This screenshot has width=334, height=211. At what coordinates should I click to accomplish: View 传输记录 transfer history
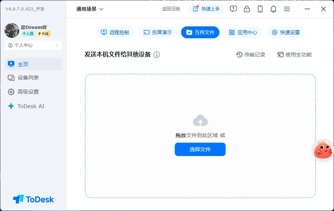click(x=251, y=55)
